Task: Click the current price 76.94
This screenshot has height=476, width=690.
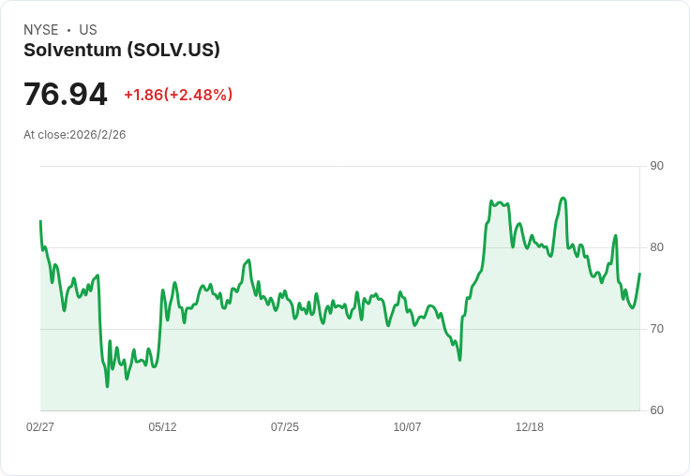Action: tap(66, 94)
